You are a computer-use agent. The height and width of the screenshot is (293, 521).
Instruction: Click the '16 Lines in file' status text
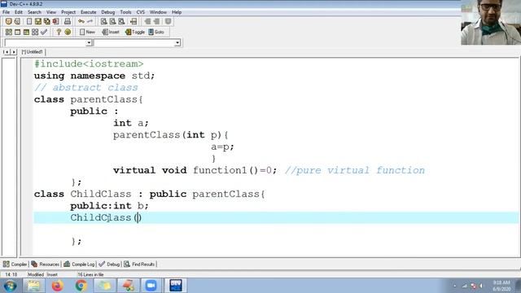pos(90,275)
